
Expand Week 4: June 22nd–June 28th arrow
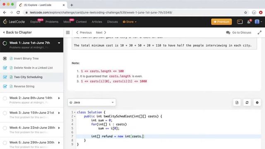59,128
